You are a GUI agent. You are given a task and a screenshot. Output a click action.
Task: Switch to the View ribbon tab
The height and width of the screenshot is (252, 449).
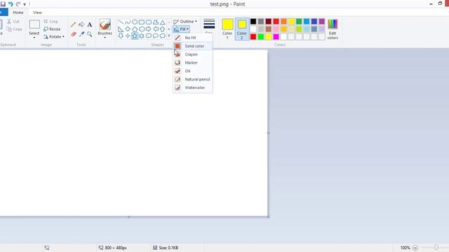click(x=37, y=13)
